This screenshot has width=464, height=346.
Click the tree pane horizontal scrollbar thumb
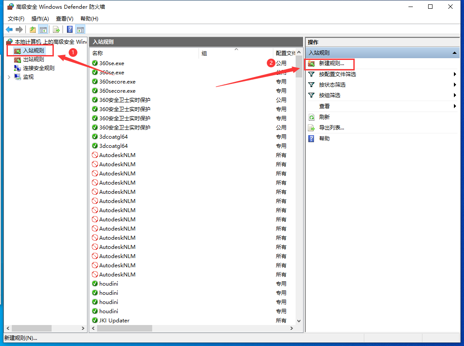(x=31, y=328)
